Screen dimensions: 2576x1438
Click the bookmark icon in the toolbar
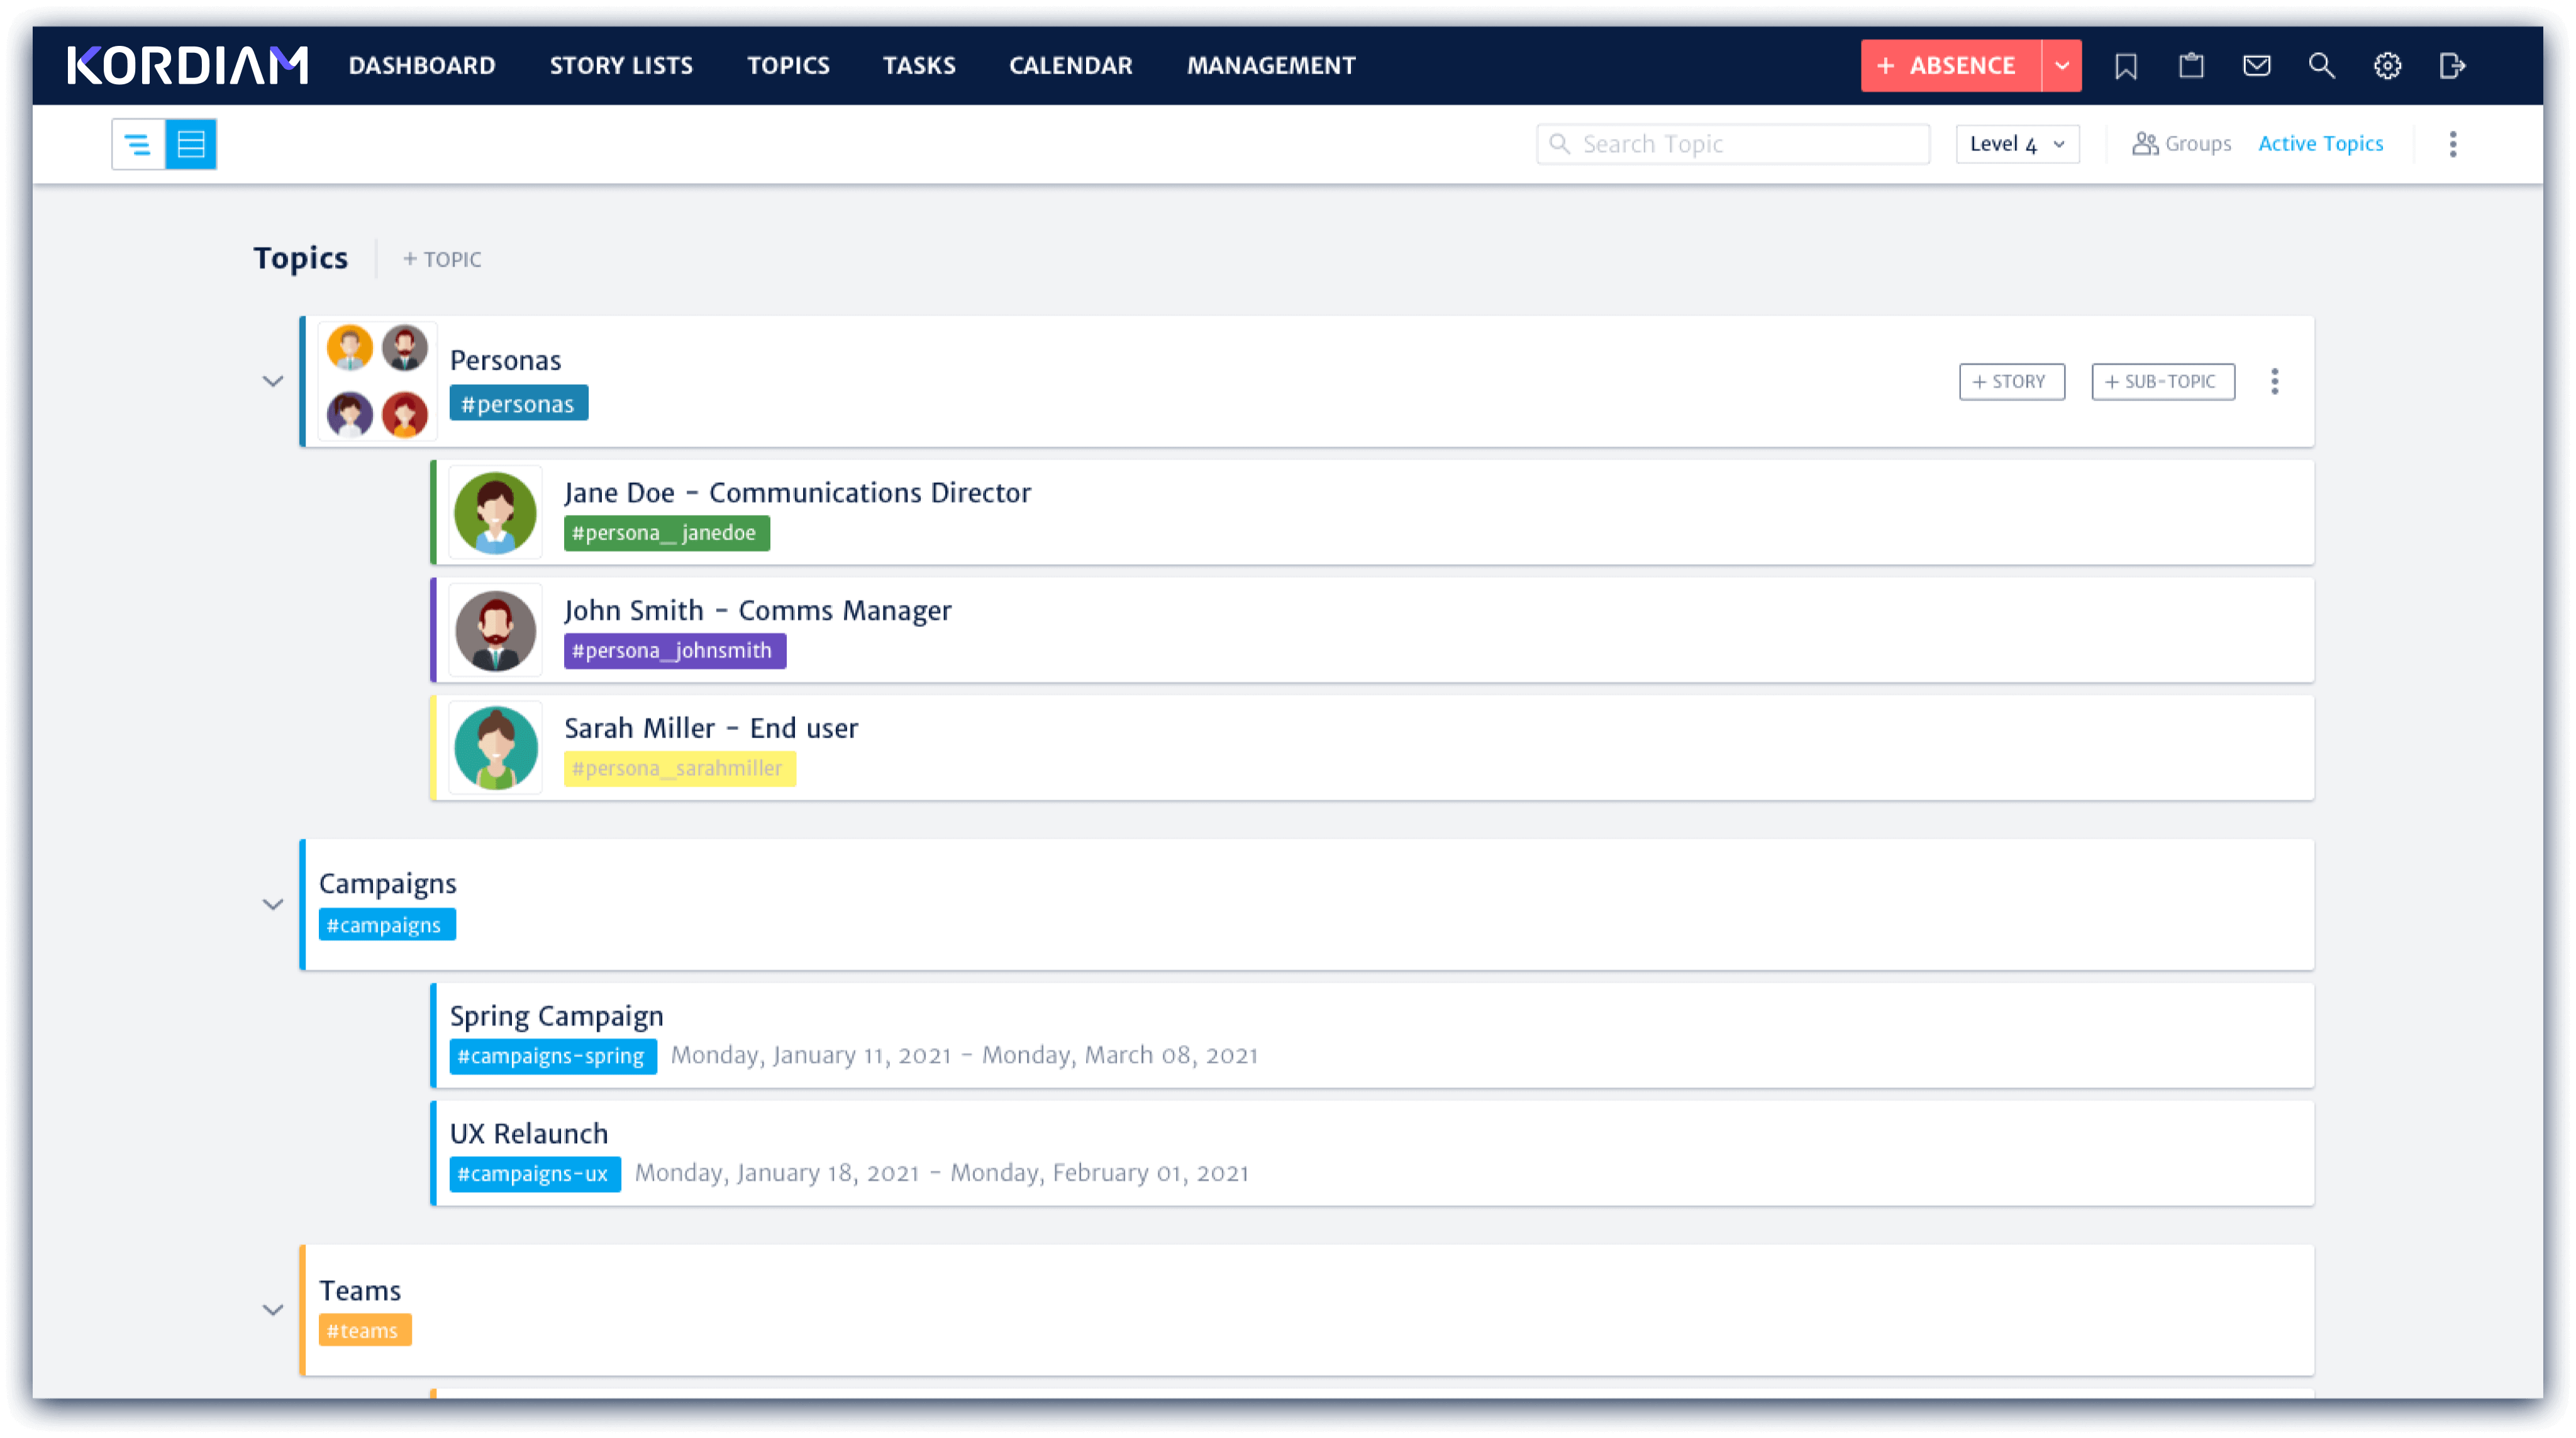pos(2126,65)
